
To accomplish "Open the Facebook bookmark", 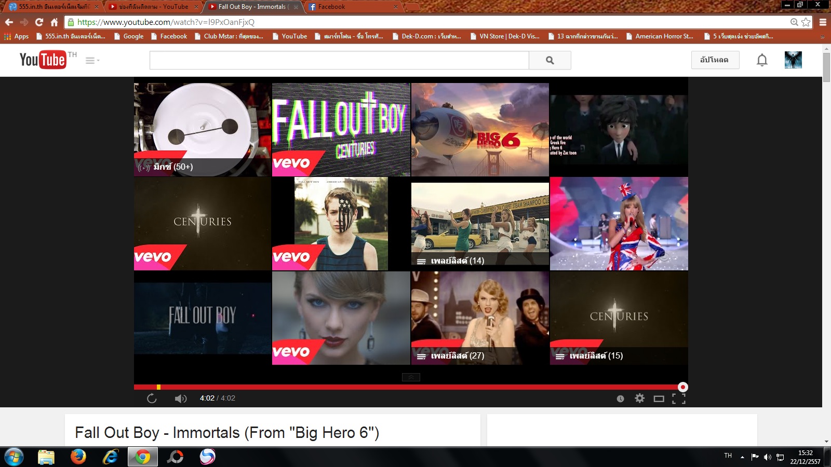I will coord(169,36).
